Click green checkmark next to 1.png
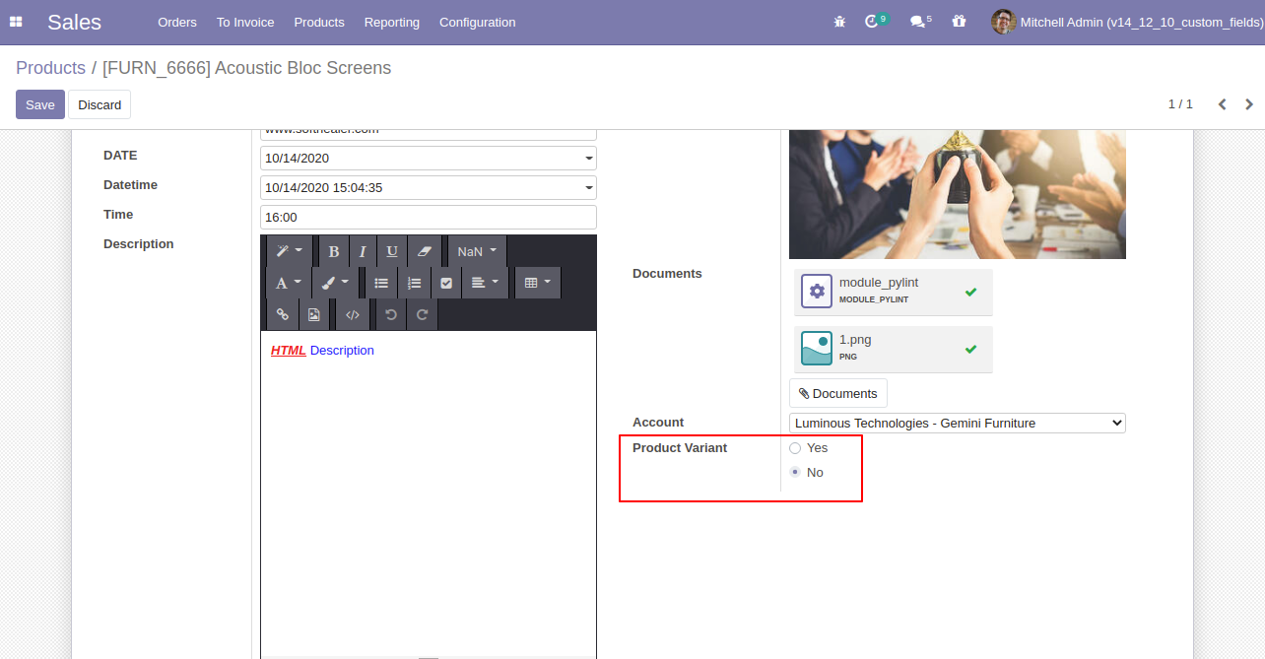The width and height of the screenshot is (1265, 659). (x=970, y=349)
